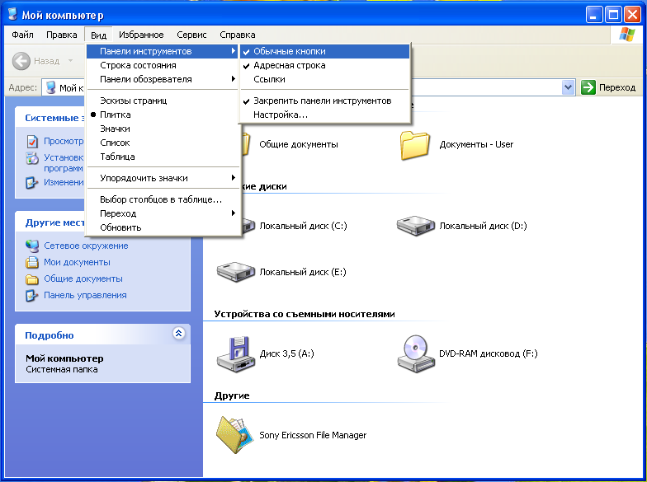Select Значки view mode
The image size is (647, 482).
[163, 129]
